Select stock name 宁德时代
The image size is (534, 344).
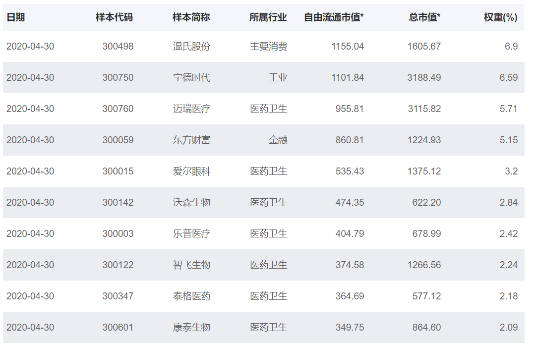coord(191,78)
